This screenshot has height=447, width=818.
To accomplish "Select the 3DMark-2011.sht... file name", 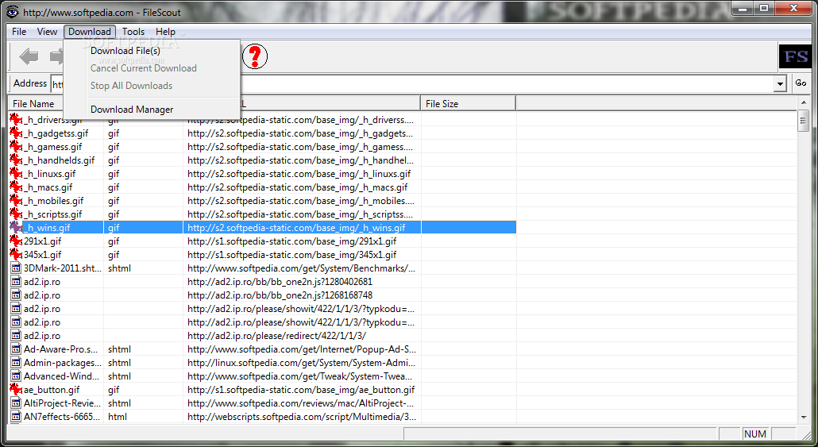I will coord(63,268).
